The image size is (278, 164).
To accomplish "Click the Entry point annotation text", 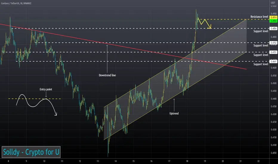I will pos(46,89).
